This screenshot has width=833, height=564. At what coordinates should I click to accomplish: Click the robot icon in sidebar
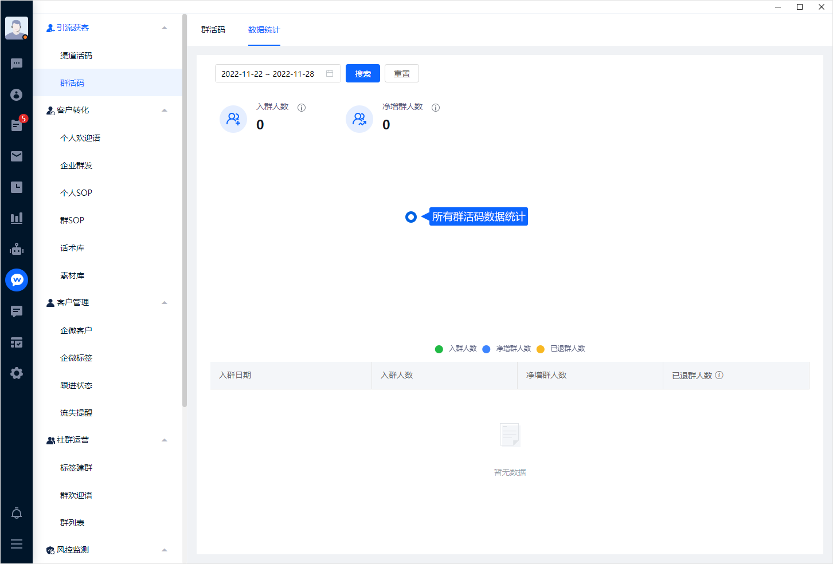[17, 249]
